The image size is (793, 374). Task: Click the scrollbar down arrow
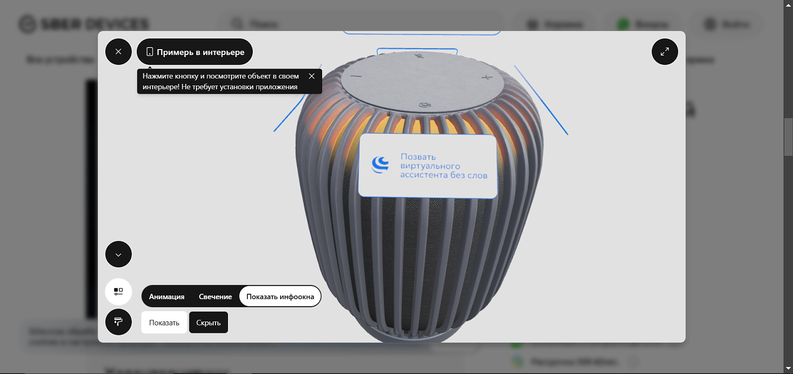click(x=788, y=369)
